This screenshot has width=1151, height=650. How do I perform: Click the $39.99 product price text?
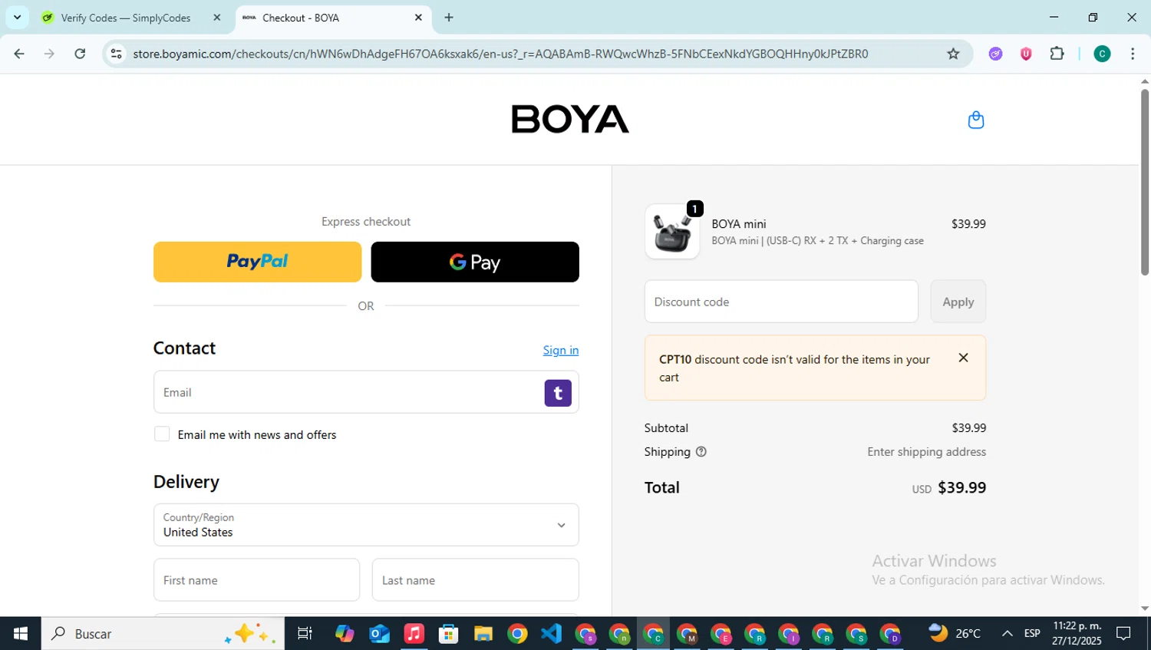click(x=968, y=224)
